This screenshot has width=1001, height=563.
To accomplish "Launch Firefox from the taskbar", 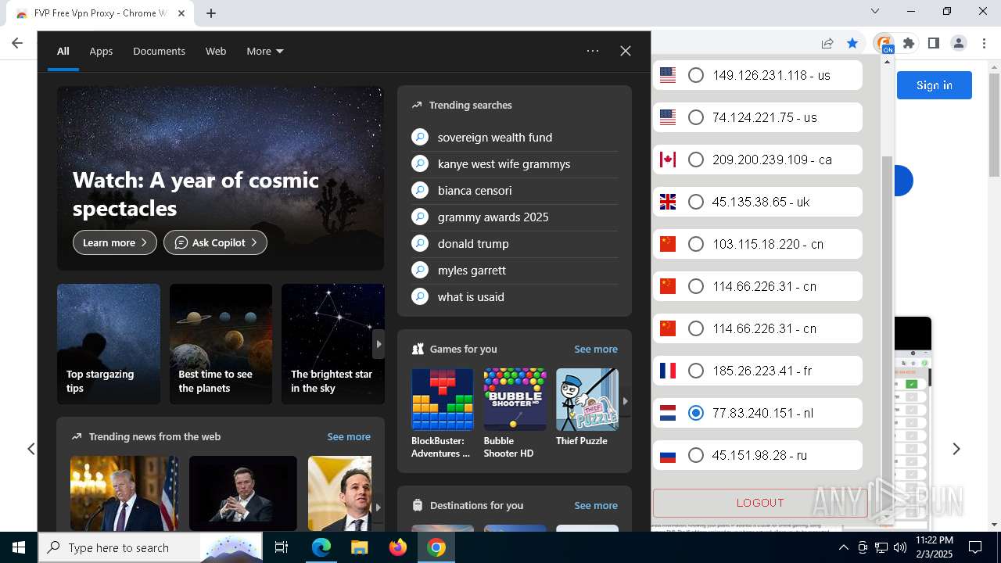I will tap(398, 547).
